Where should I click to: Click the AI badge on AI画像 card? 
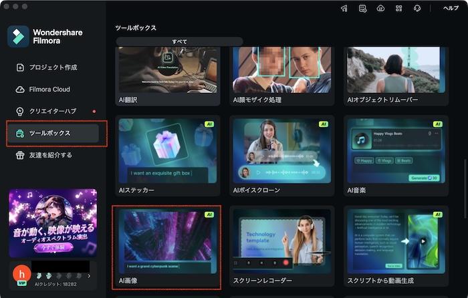pyautogui.click(x=209, y=214)
